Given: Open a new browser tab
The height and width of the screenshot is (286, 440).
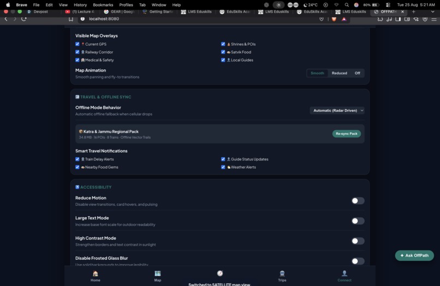Looking at the screenshot, I should 413,11.
